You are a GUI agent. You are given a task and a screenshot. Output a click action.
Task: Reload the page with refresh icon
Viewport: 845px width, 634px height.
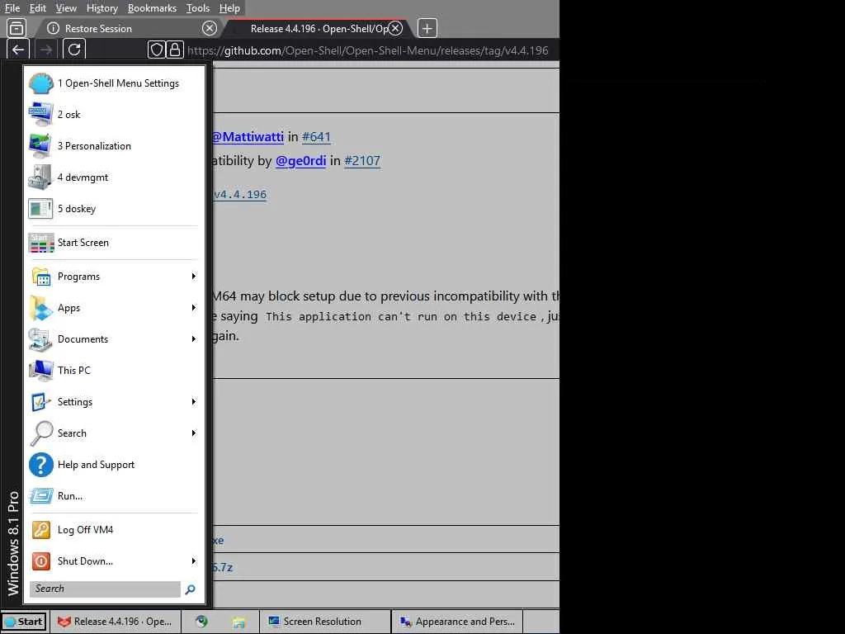pyautogui.click(x=74, y=50)
